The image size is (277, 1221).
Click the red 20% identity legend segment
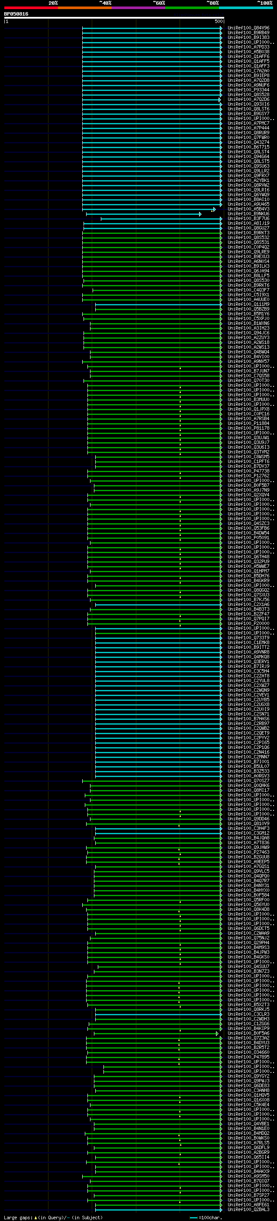[x=31, y=8]
